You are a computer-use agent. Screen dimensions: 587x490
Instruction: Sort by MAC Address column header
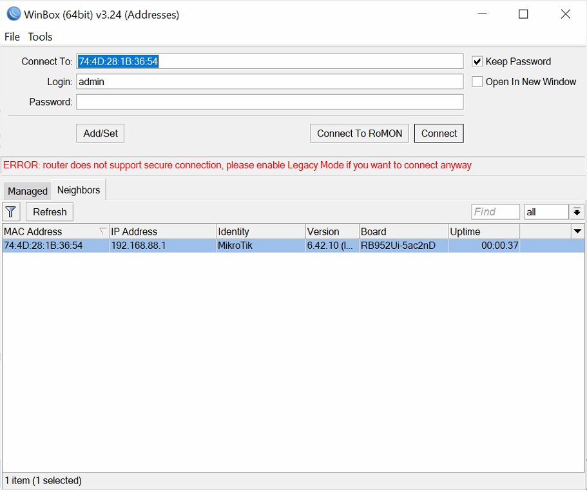[55, 231]
